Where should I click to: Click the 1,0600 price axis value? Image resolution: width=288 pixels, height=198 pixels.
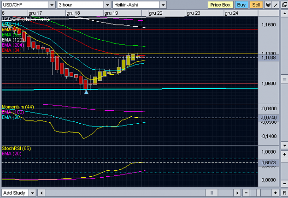[269, 84]
